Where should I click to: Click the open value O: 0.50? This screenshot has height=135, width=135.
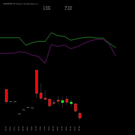tap(47, 9)
